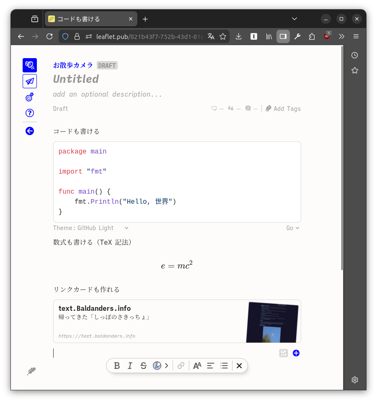Click the Untitled title field
The width and height of the screenshot is (377, 402).
point(76,79)
